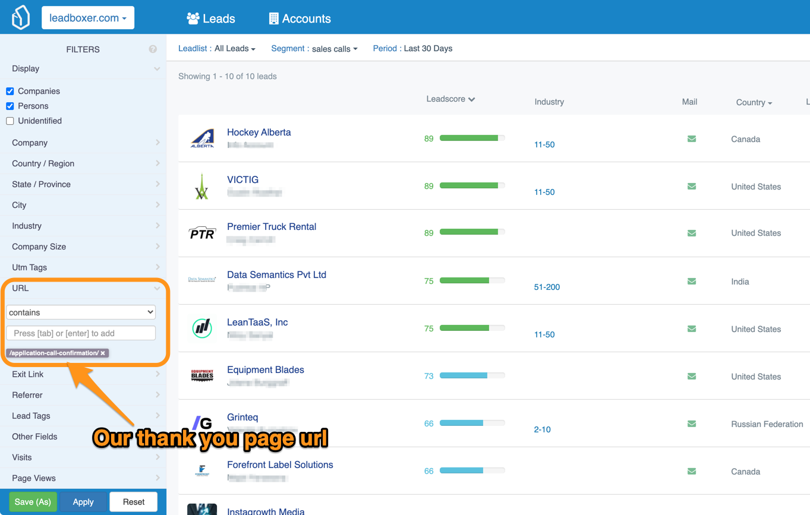Open the Equipment Blades lead
This screenshot has width=810, height=515.
(x=266, y=369)
